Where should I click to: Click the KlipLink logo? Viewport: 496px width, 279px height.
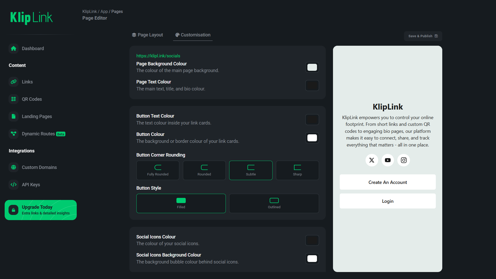coord(31,18)
